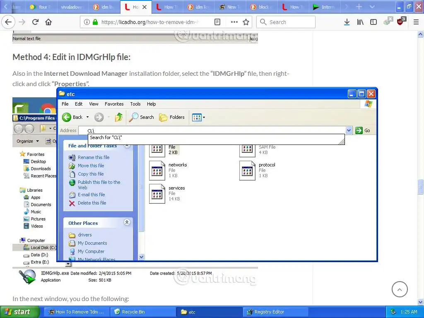Screen dimensions: 424x318
Task: Open View menu in etc window
Action: click(94, 104)
